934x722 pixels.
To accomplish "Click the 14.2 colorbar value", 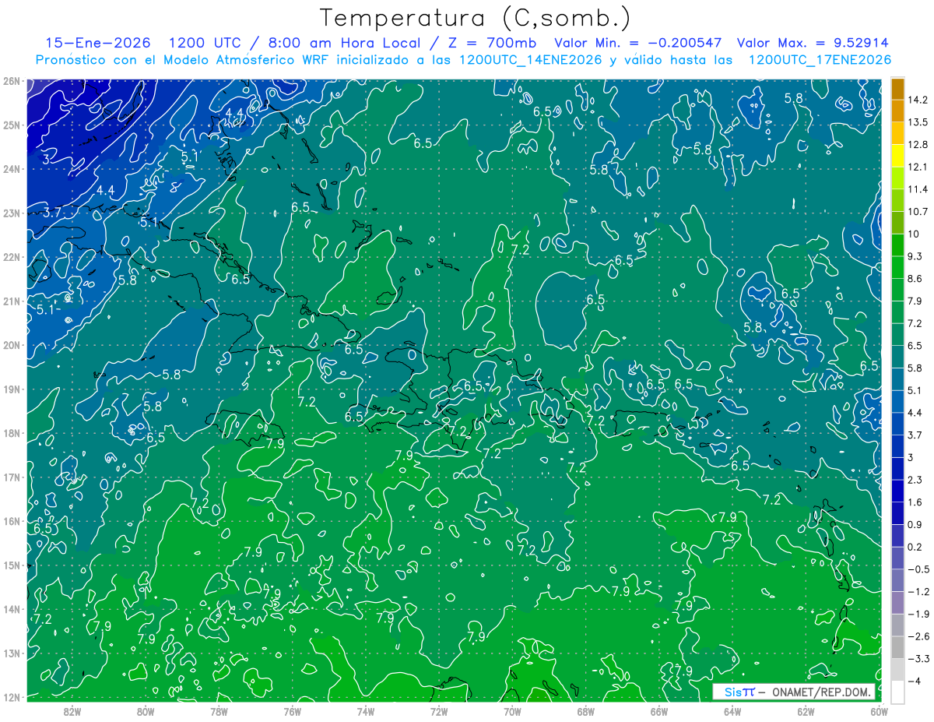I will tap(918, 100).
